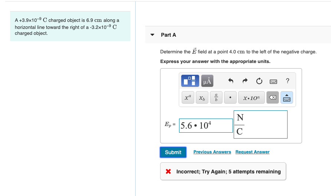331x196 pixels.
Task: Insert a/b fraction template
Action: point(216,97)
